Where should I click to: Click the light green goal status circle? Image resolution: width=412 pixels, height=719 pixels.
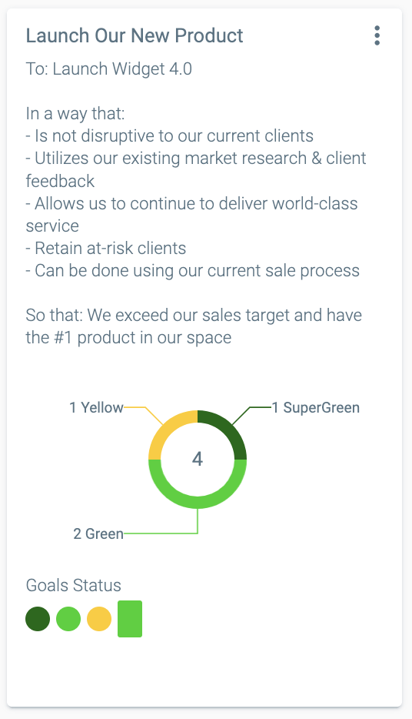pos(68,619)
